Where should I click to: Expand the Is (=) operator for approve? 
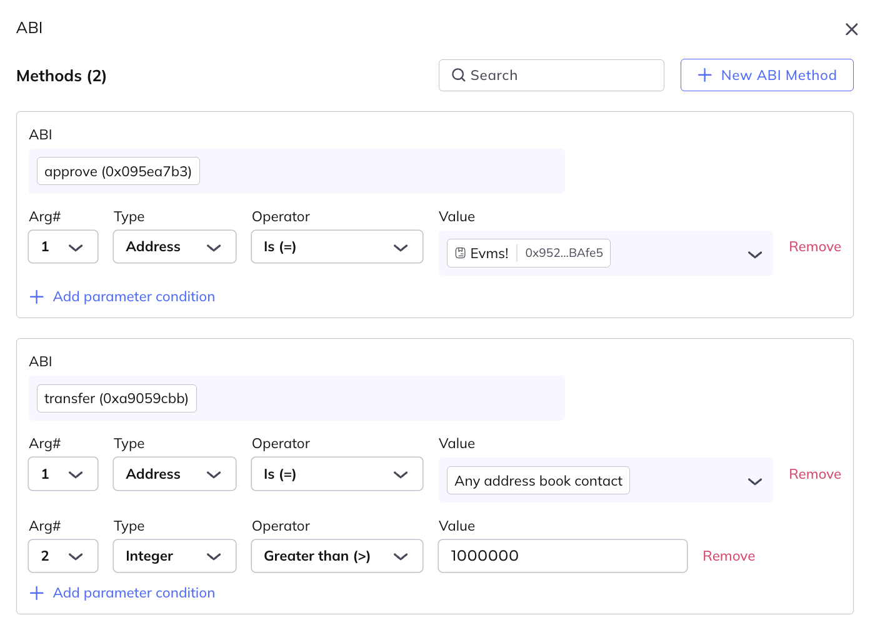pos(337,247)
